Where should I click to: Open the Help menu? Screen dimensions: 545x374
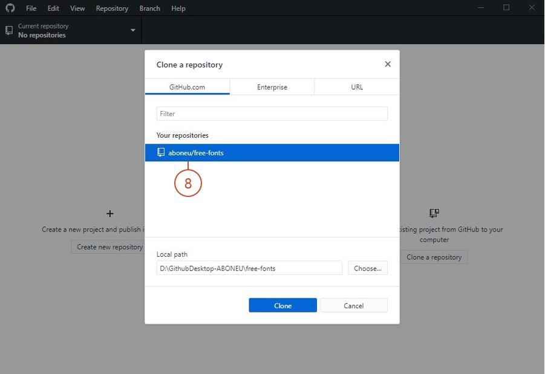pos(178,8)
